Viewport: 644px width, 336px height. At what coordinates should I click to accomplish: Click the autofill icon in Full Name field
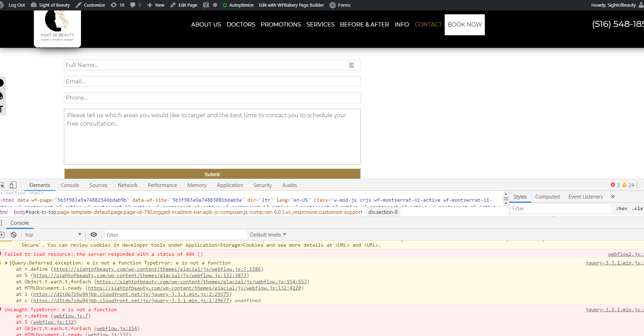(x=351, y=65)
